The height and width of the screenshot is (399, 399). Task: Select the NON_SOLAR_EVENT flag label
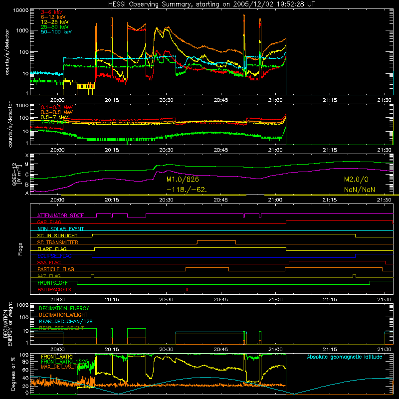pyautogui.click(x=60, y=229)
